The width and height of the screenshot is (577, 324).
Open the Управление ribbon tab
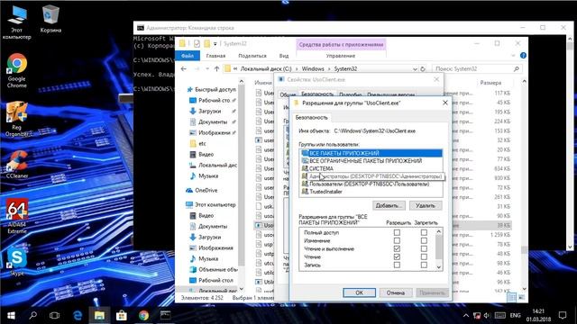[x=341, y=56]
